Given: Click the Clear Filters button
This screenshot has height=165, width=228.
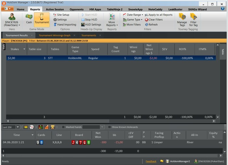Looking at the screenshot, I should [153, 20].
